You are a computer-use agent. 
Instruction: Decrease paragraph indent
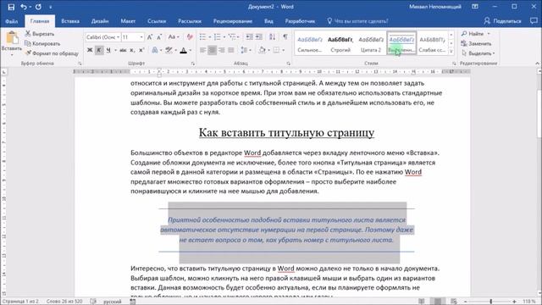(x=249, y=37)
